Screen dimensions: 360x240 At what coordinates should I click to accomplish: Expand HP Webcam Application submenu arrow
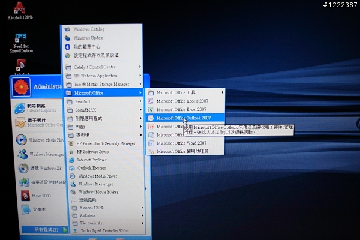tap(140, 76)
